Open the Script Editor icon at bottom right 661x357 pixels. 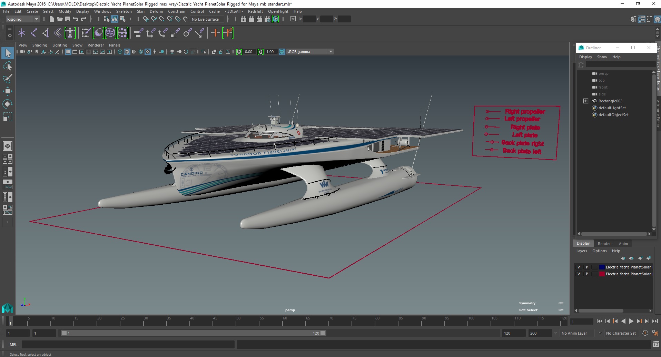(656, 344)
